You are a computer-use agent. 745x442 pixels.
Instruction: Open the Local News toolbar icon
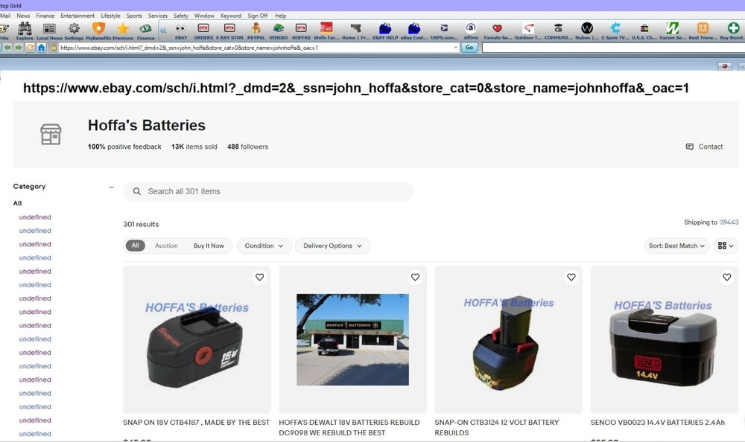49,31
